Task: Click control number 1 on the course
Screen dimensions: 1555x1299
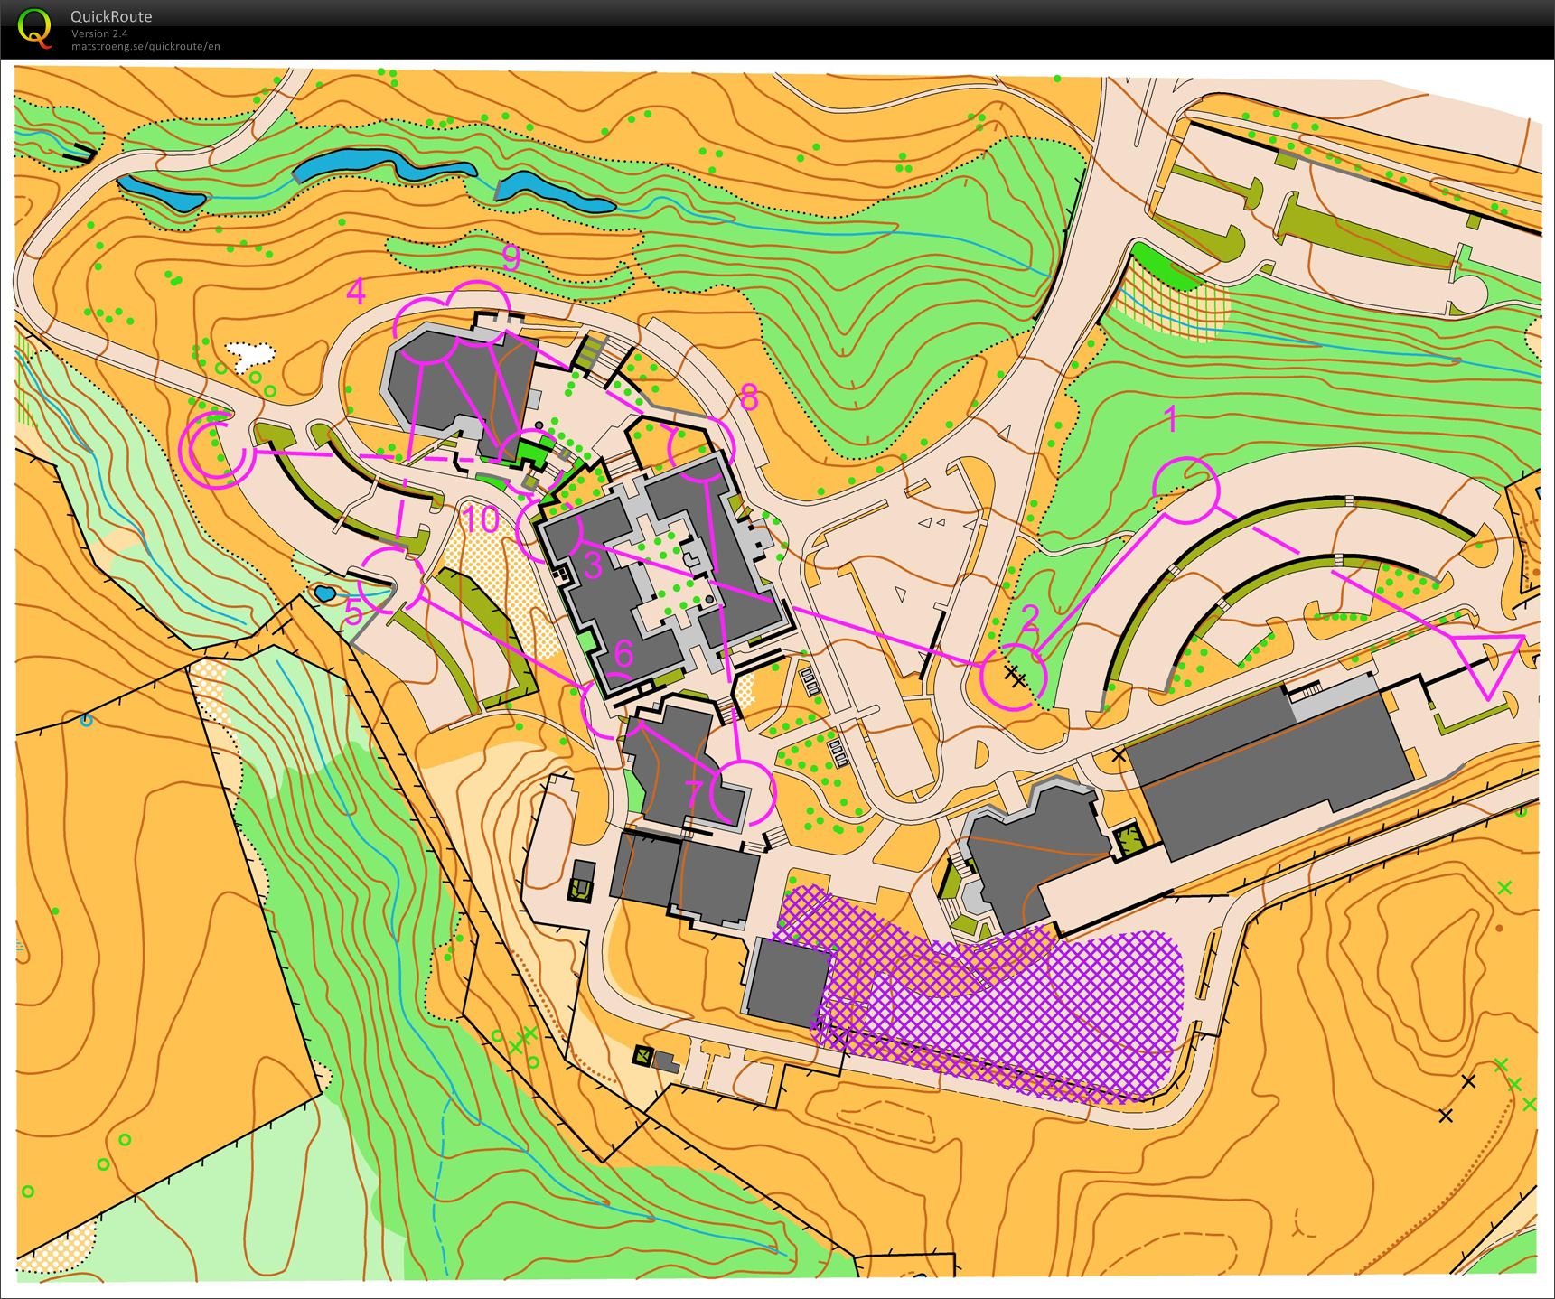Action: point(1171,419)
